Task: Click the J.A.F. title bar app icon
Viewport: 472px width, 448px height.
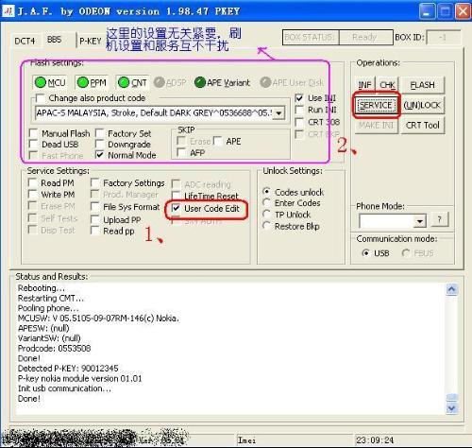Action: click(x=8, y=11)
